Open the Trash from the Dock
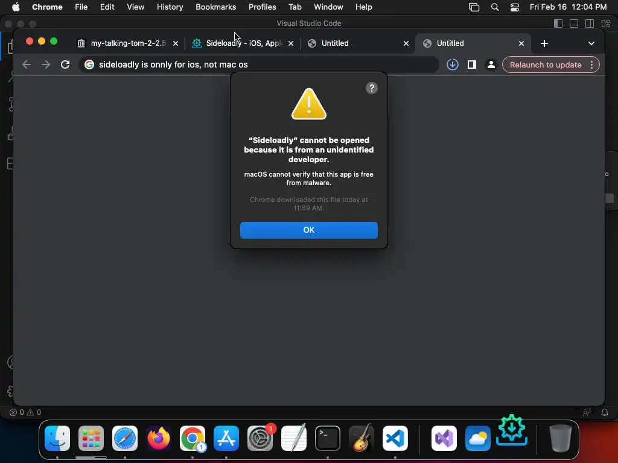618x463 pixels. point(560,438)
